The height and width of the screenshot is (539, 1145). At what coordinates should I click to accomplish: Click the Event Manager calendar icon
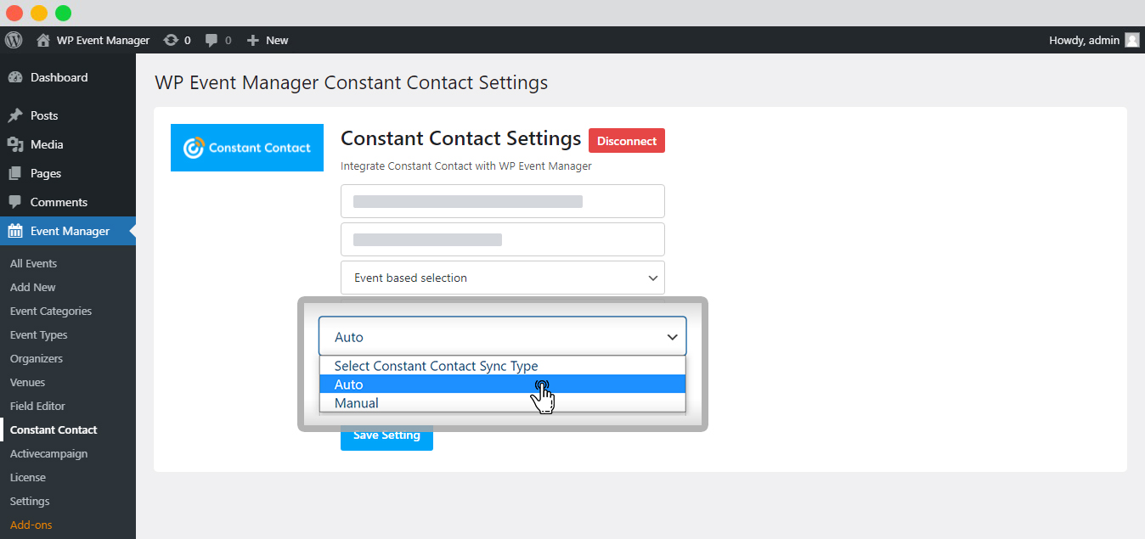[15, 231]
